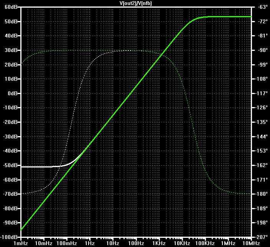Click the -60dB left axis label
This screenshot has width=270, height=247.
[x=10, y=180]
